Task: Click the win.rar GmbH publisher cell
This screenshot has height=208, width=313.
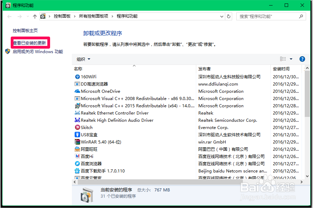Action: click(212, 142)
